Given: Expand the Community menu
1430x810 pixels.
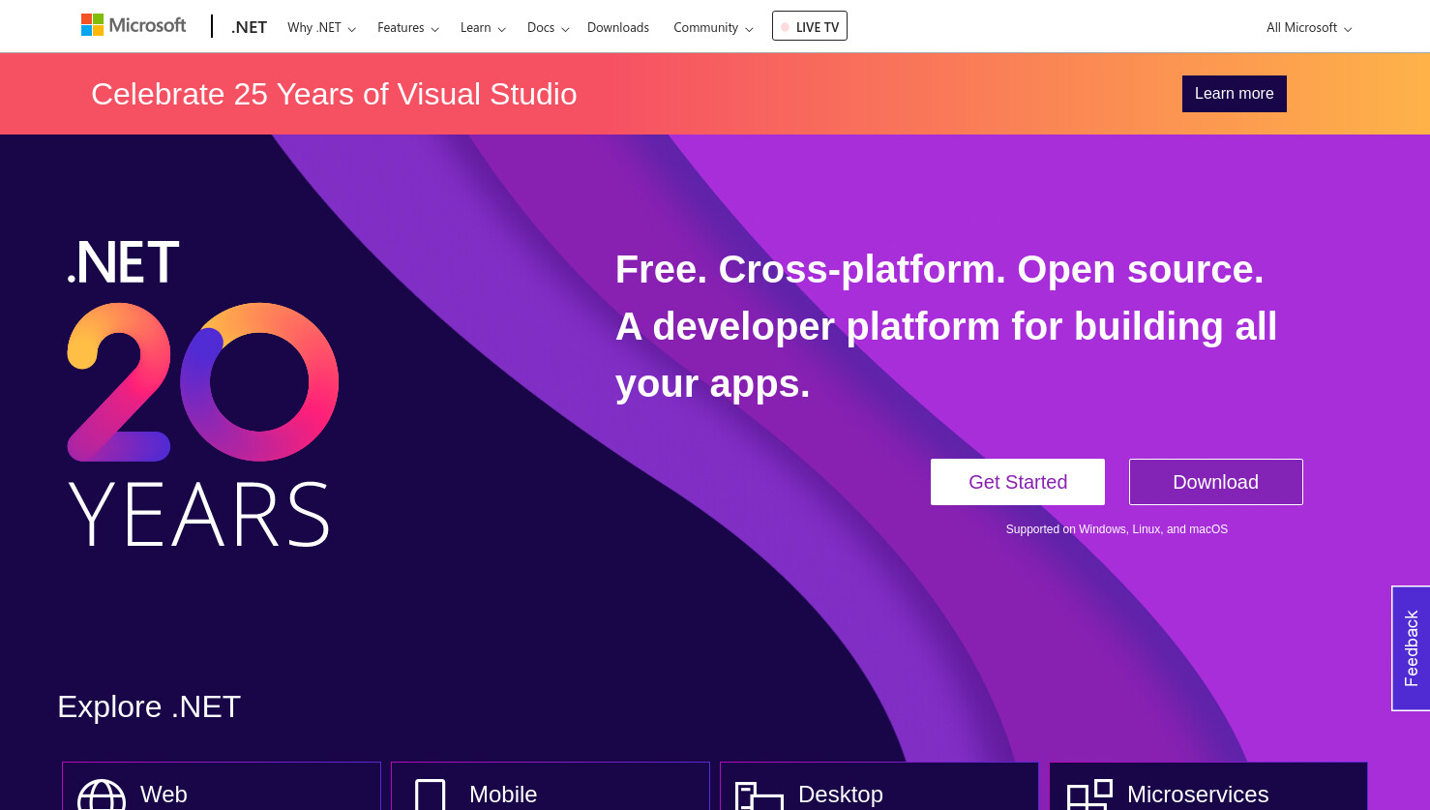Looking at the screenshot, I should (x=713, y=27).
